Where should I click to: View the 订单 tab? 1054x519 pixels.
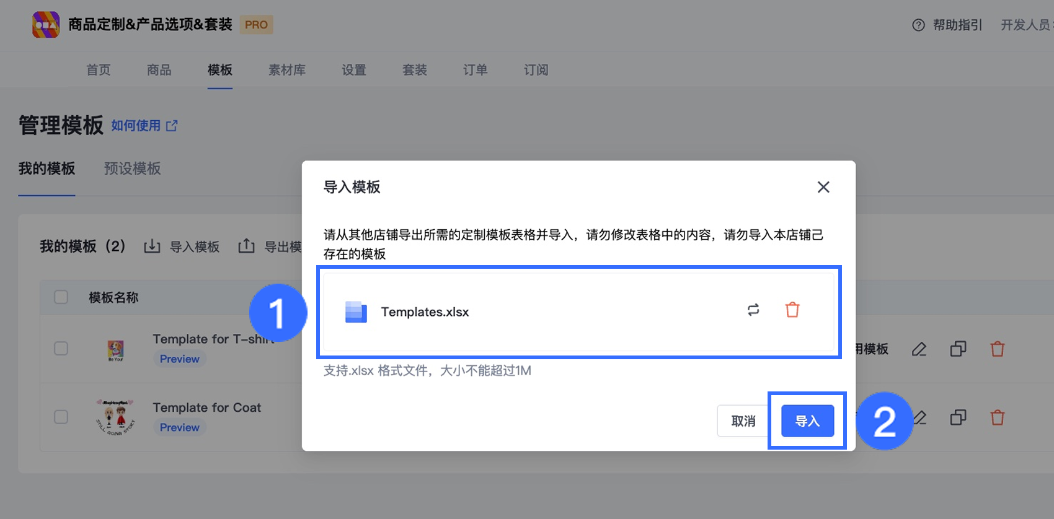(476, 70)
